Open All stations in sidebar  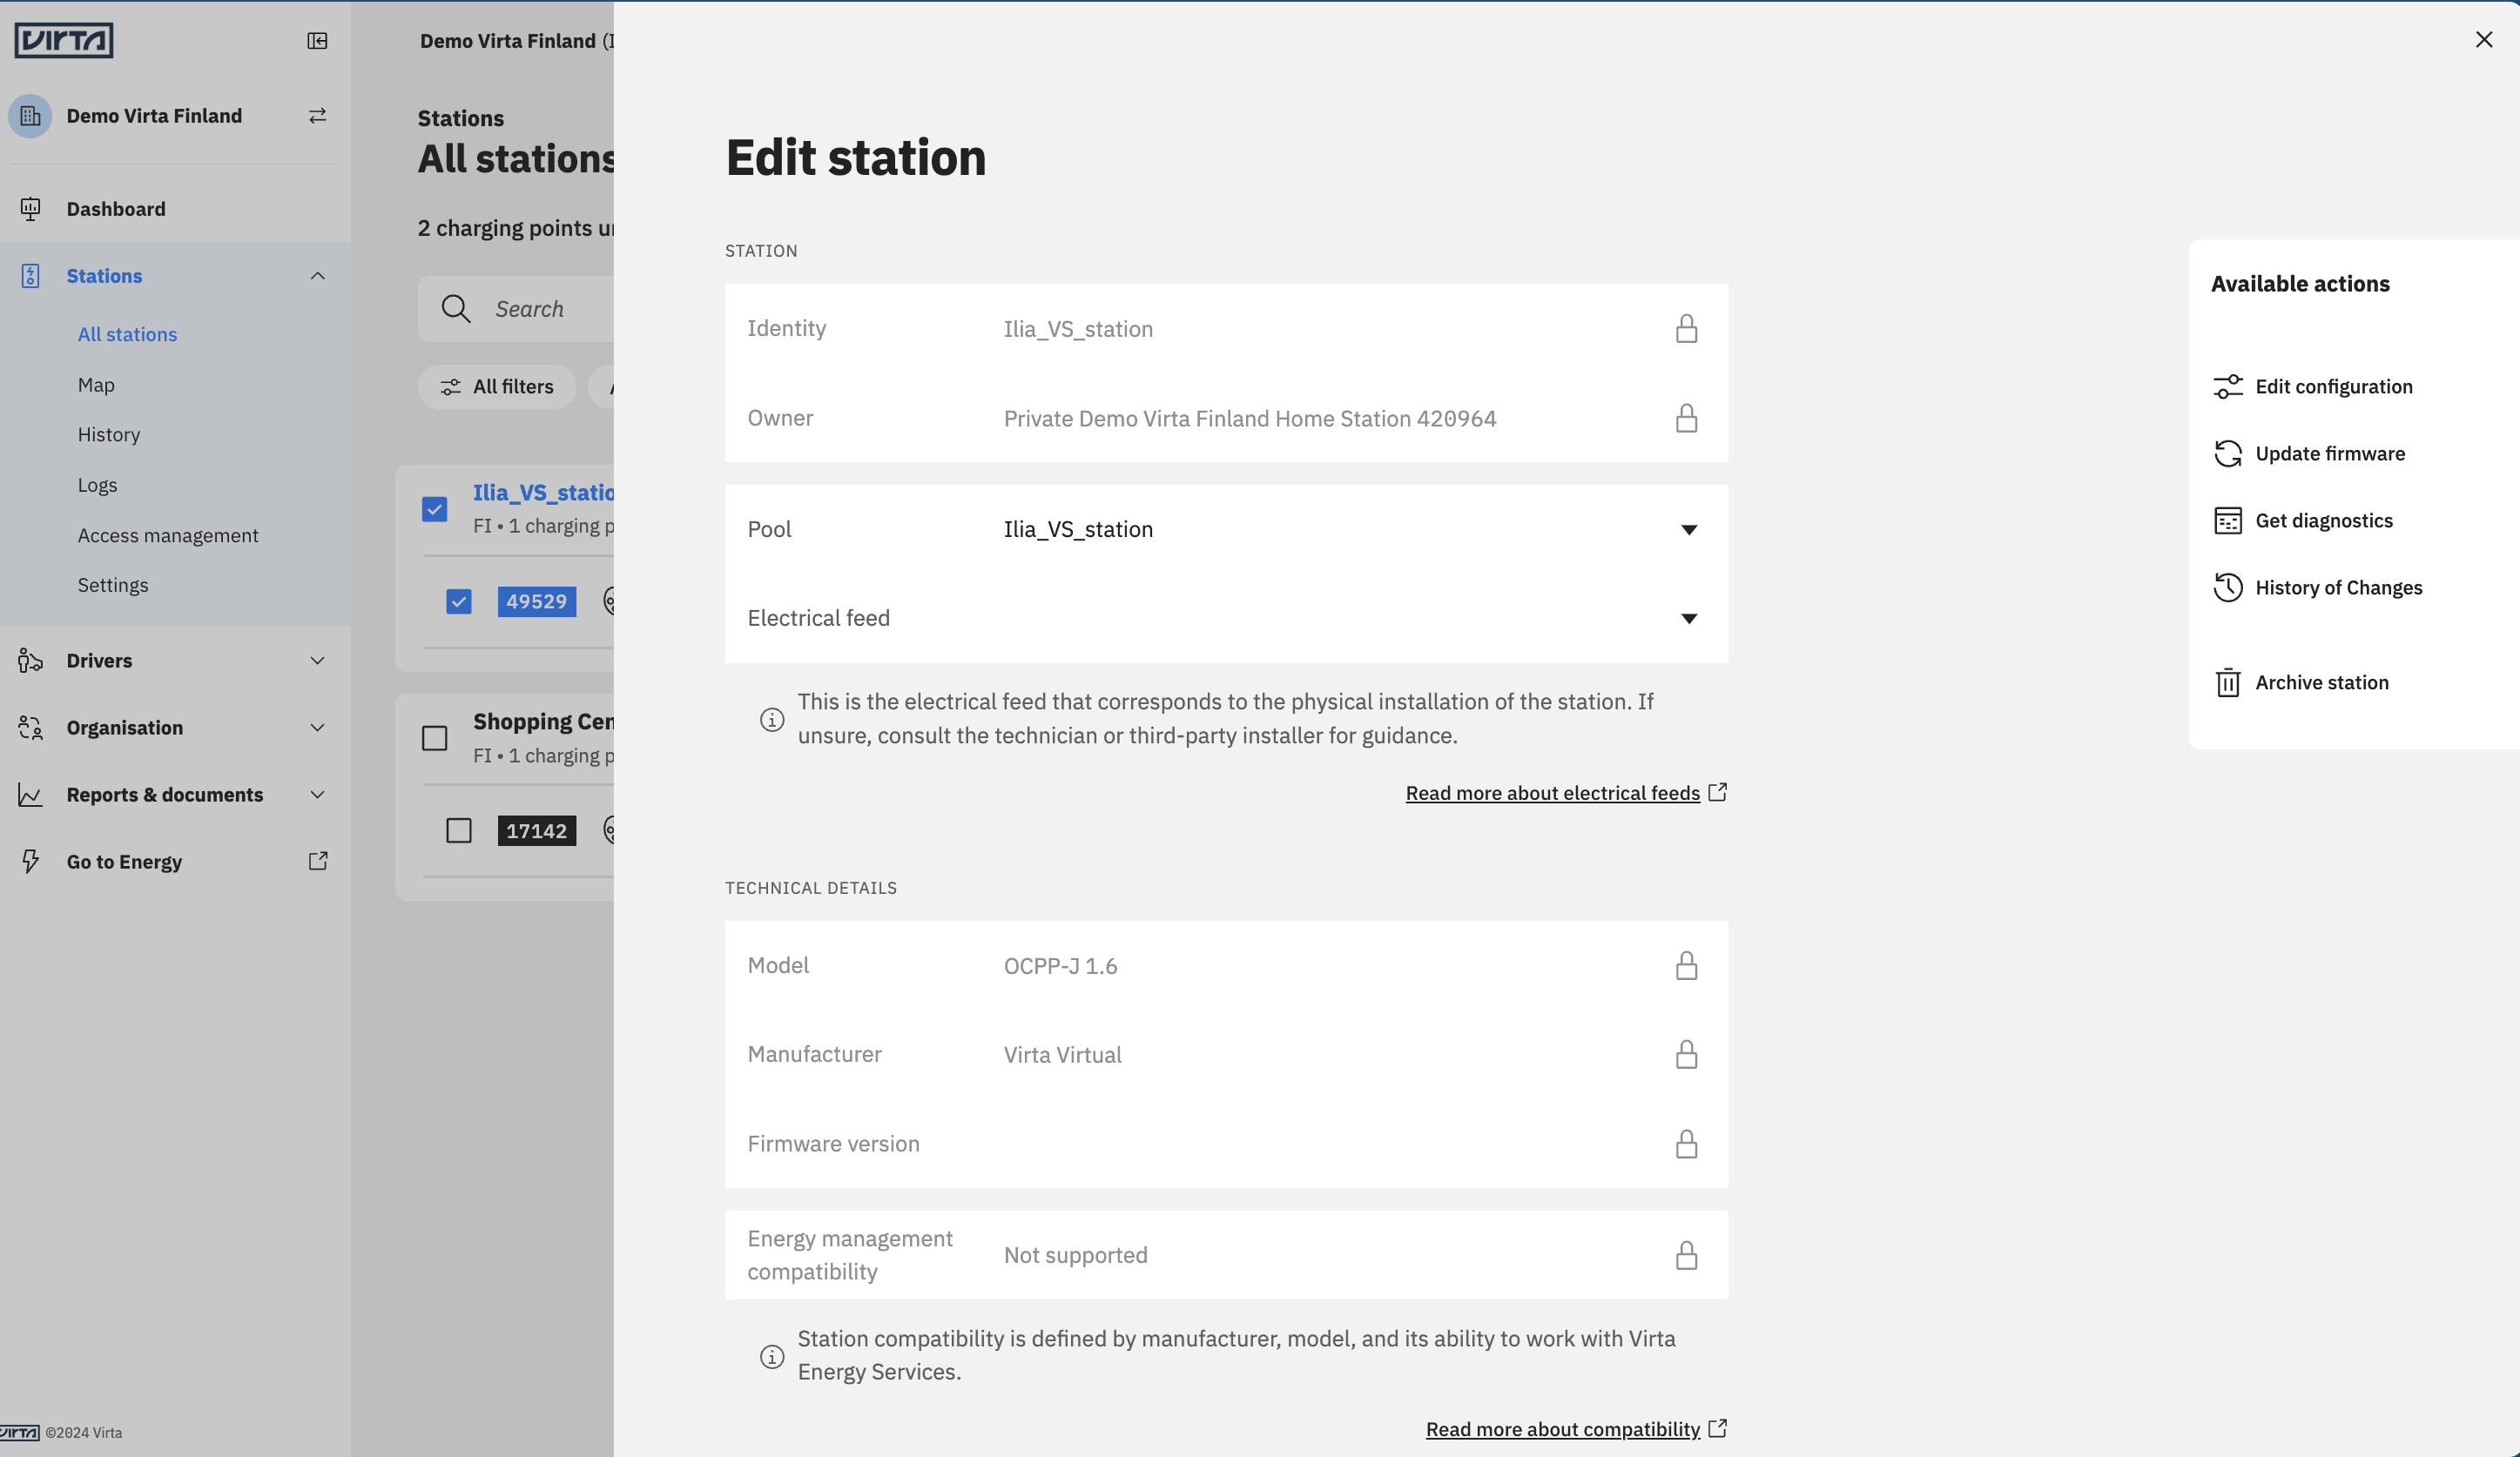point(127,333)
